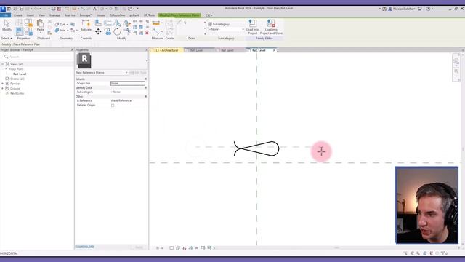The height and width of the screenshot is (262, 465).
Task: Close the Properties palette
Action: tap(147, 50)
